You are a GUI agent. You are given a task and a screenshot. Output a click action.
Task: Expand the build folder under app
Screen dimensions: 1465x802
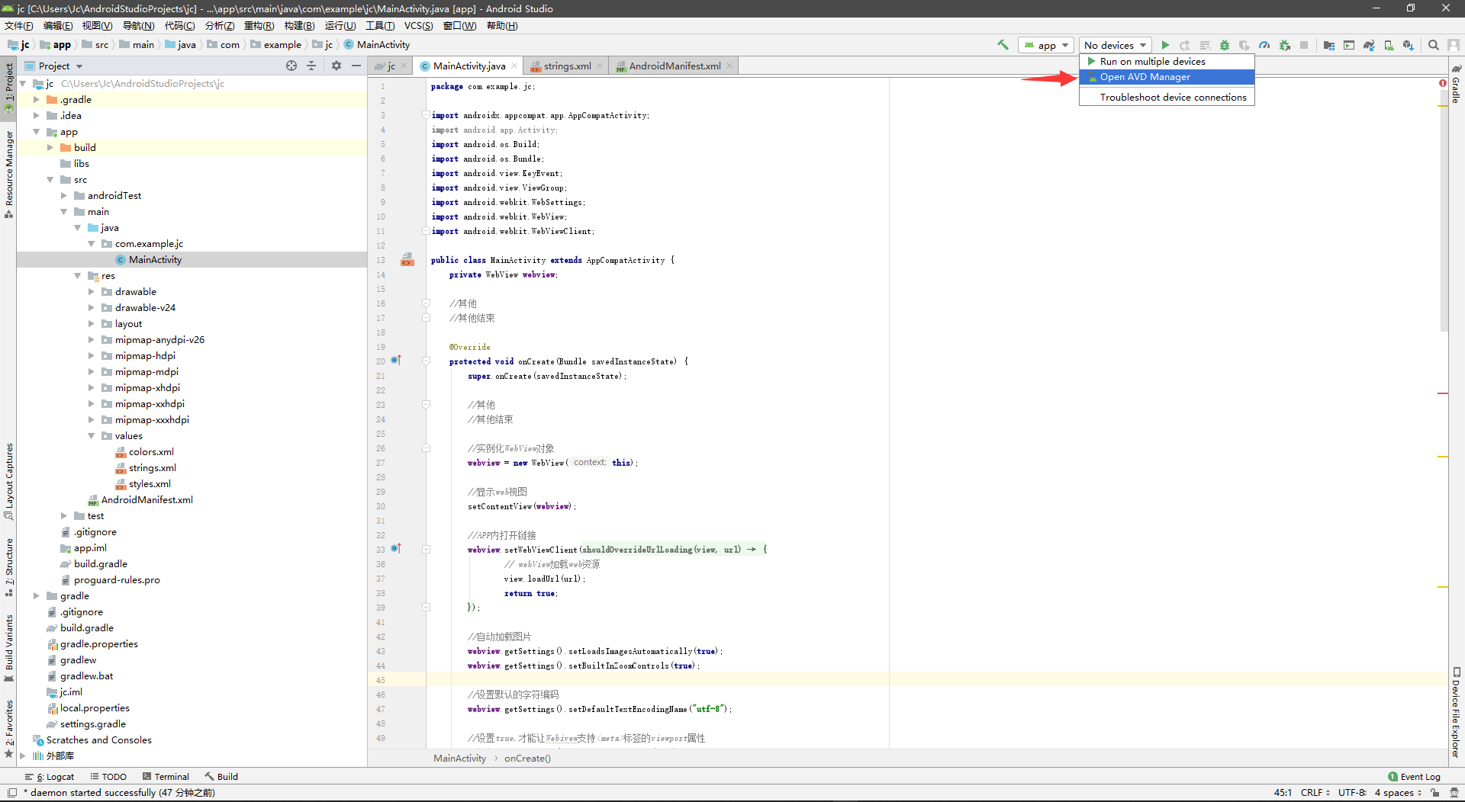(x=50, y=147)
